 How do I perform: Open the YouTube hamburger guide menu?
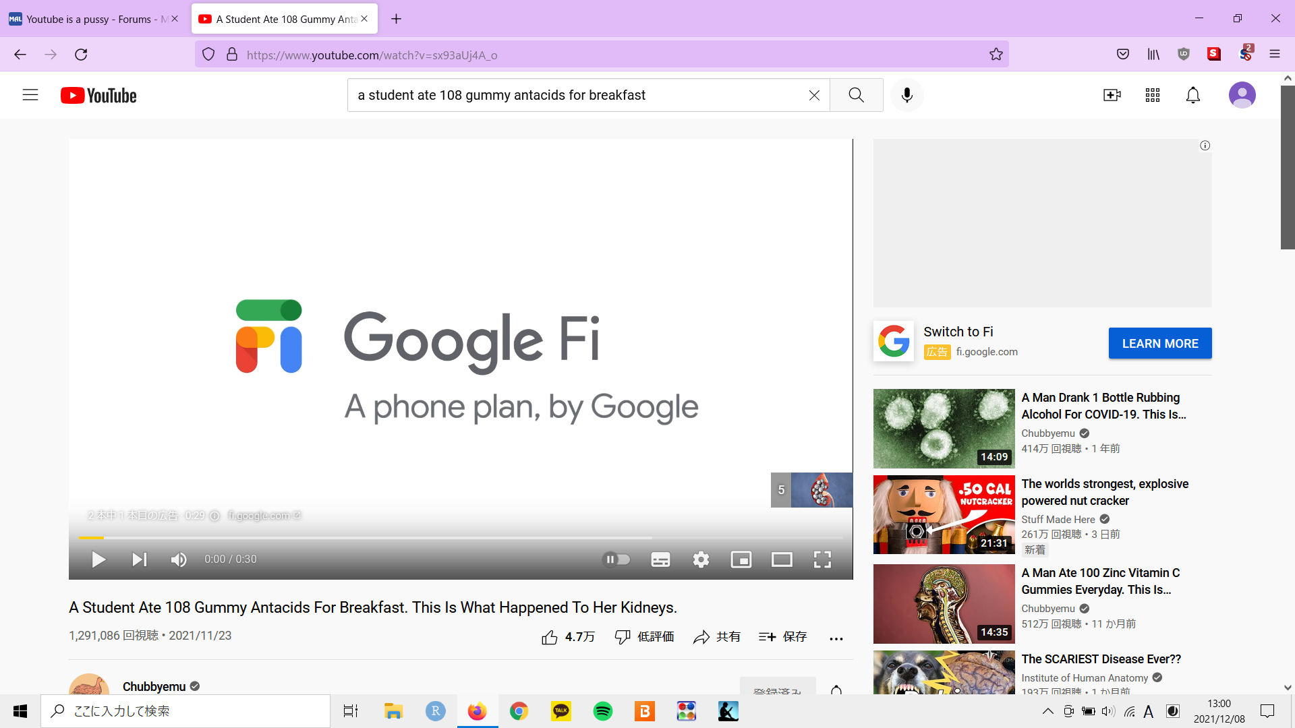tap(30, 95)
